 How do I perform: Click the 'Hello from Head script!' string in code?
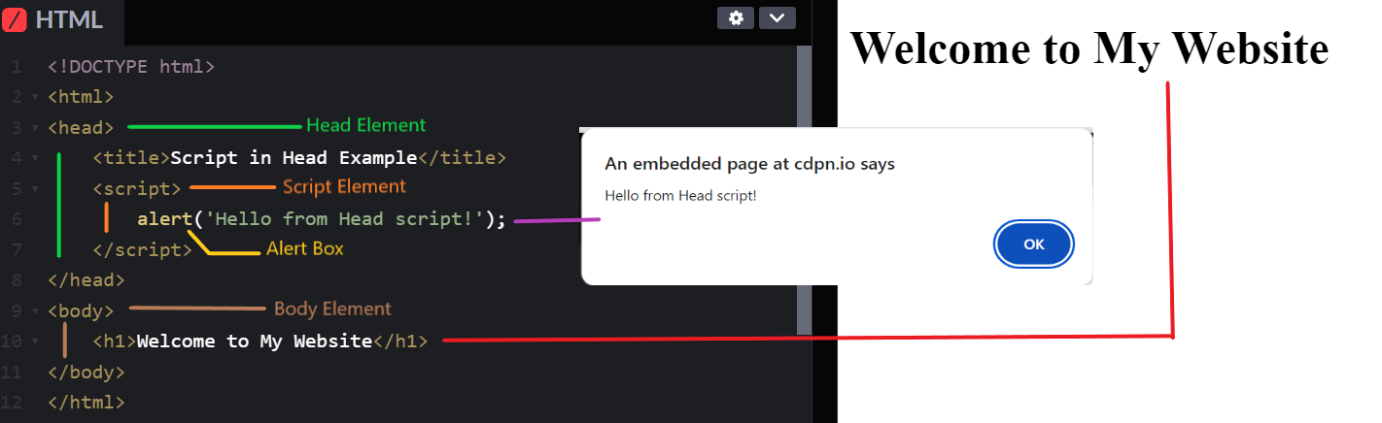point(343,219)
